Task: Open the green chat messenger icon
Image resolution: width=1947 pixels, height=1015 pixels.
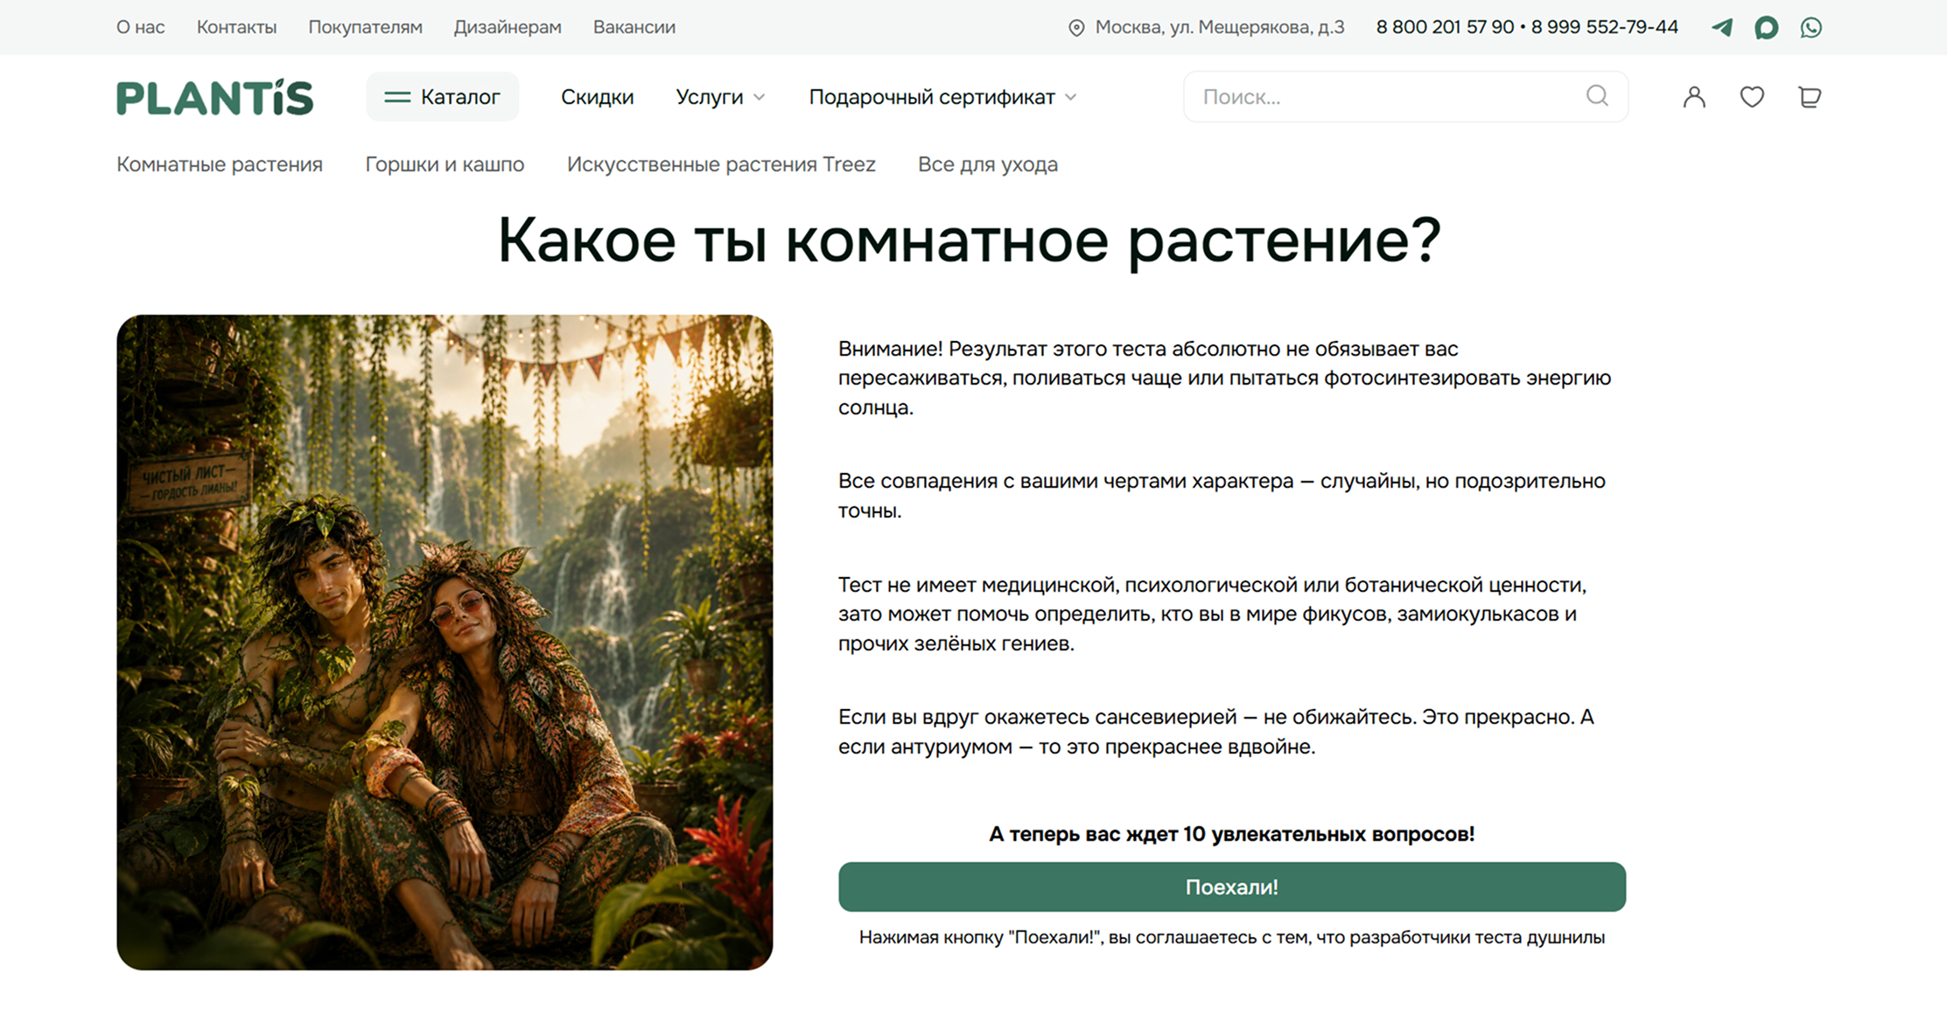Action: [x=1767, y=27]
